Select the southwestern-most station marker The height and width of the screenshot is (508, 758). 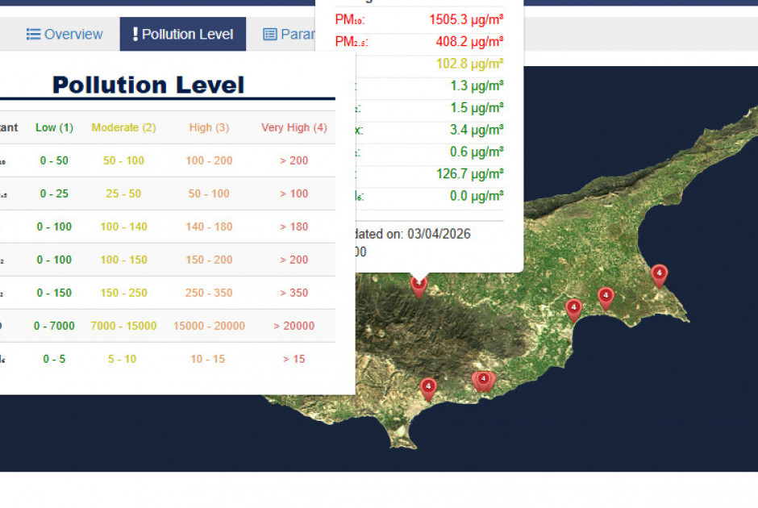[428, 388]
